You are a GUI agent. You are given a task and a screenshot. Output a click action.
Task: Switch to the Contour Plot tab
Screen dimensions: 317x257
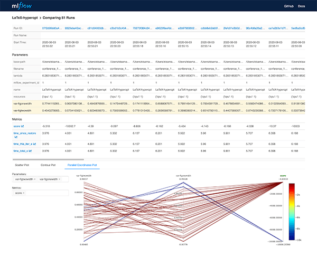[48, 165]
